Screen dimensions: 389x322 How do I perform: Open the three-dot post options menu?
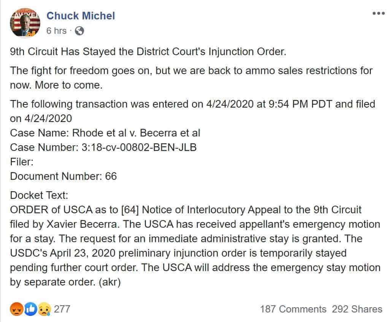[x=378, y=13]
